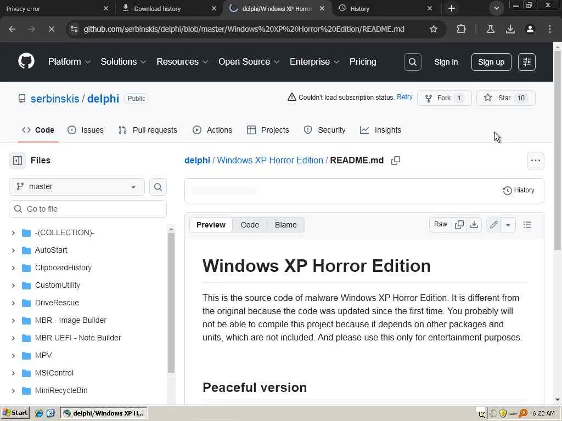Fork the delphi repository

[444, 98]
